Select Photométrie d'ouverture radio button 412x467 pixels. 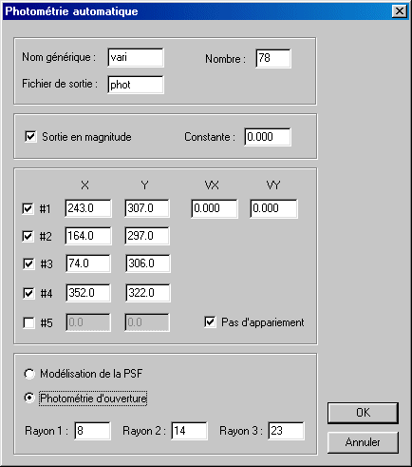point(29,398)
